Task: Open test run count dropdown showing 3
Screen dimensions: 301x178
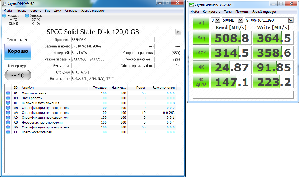Action: pos(215,20)
